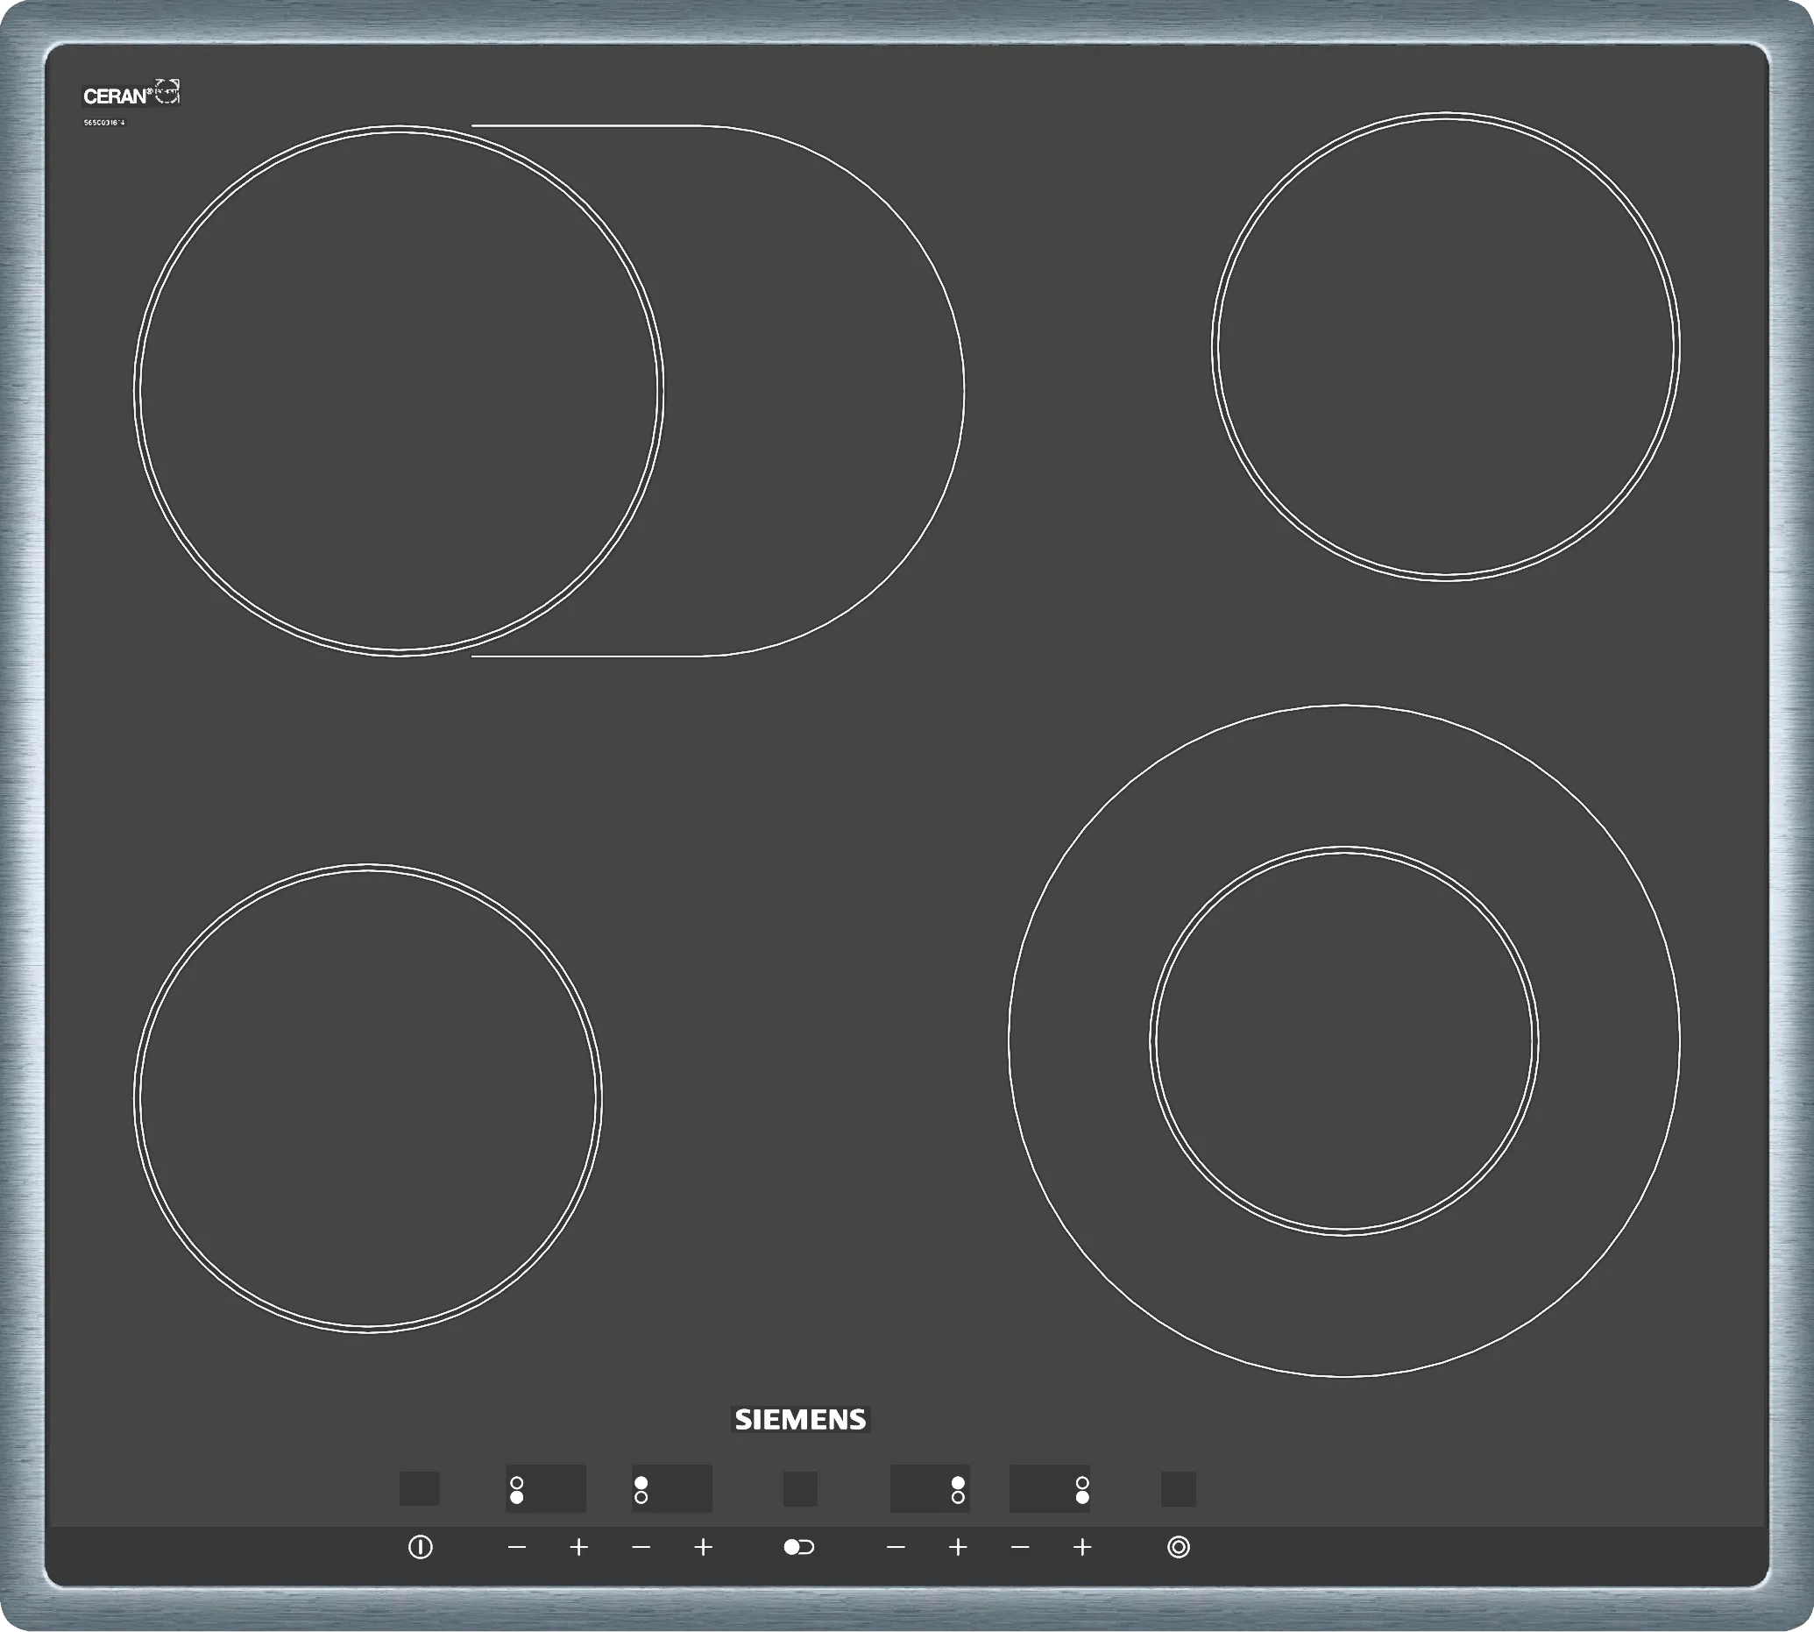Click the SIEMENS brand logo
1814x1632 pixels.
(x=800, y=1420)
